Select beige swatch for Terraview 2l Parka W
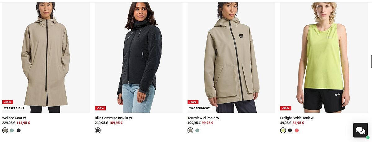 pyautogui.click(x=190, y=131)
